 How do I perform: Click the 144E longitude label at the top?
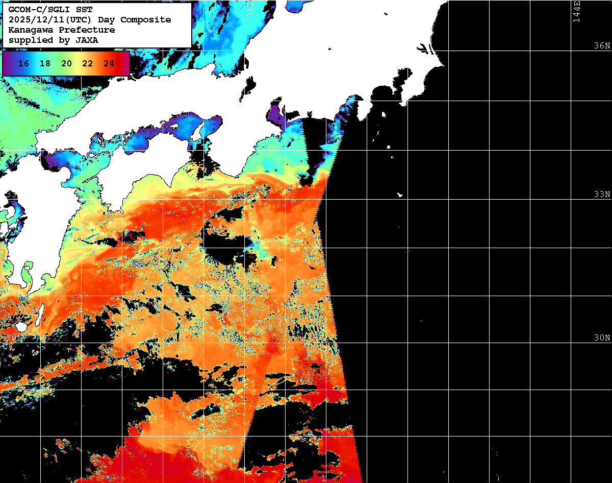tap(576, 11)
